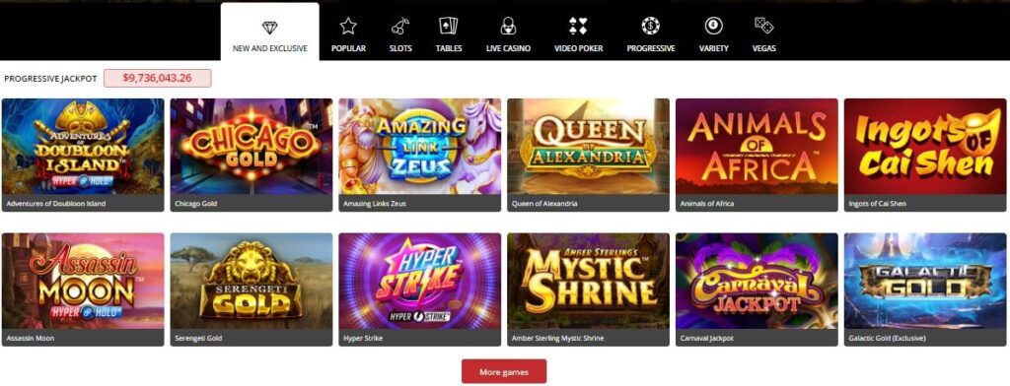Click the poker chip Progressive icon
This screenshot has height=386, width=1010.
(x=651, y=26)
